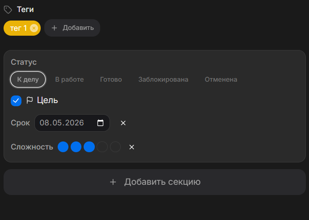The image size is (309, 220).
Task: Set the status to Заблокирована
Action: [x=163, y=79]
